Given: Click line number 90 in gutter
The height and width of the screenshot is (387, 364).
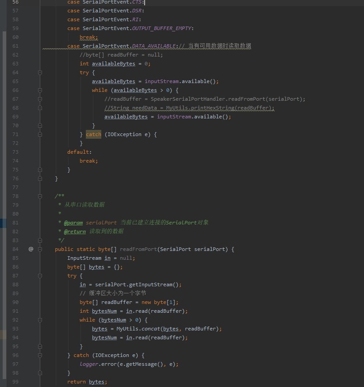Looking at the screenshot, I should (x=15, y=302).
